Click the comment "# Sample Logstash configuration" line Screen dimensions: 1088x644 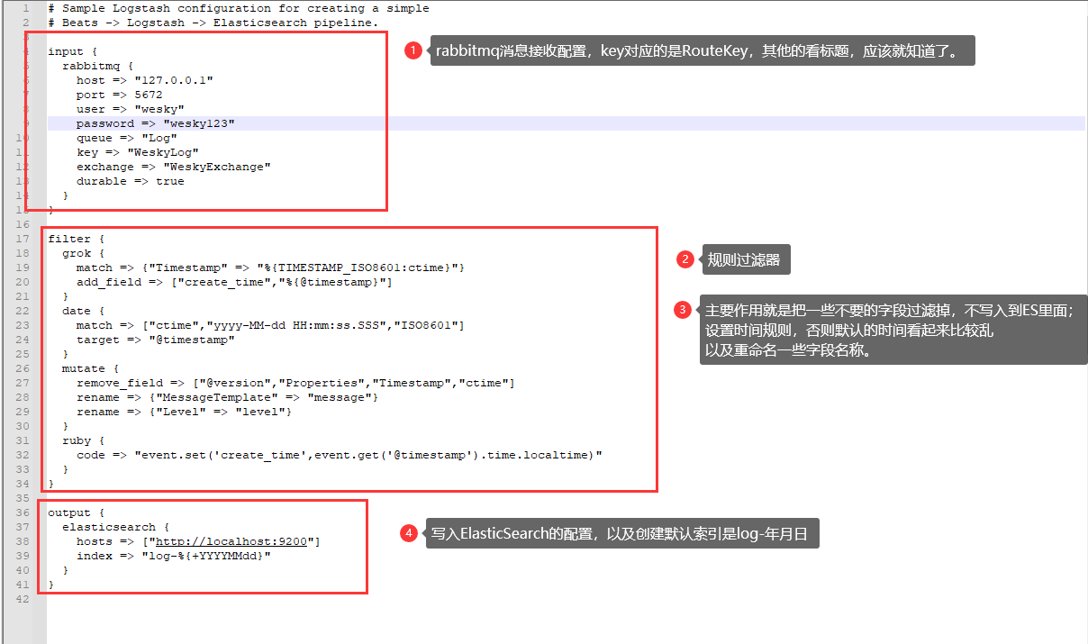point(239,8)
